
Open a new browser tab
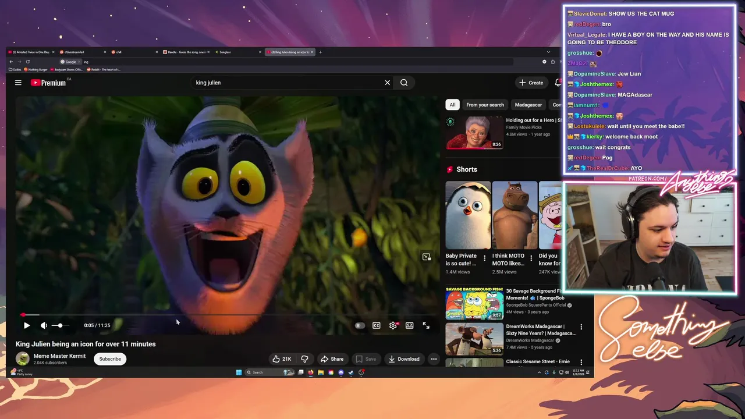pyautogui.click(x=320, y=52)
